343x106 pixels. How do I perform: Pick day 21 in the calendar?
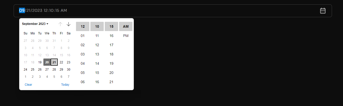point(54,62)
